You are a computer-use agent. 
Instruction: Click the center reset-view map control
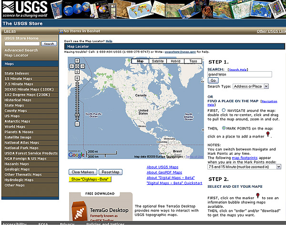pyautogui.click(x=77, y=66)
